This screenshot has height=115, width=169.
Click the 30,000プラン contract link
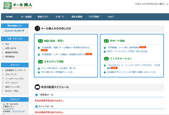(x=9, y=109)
